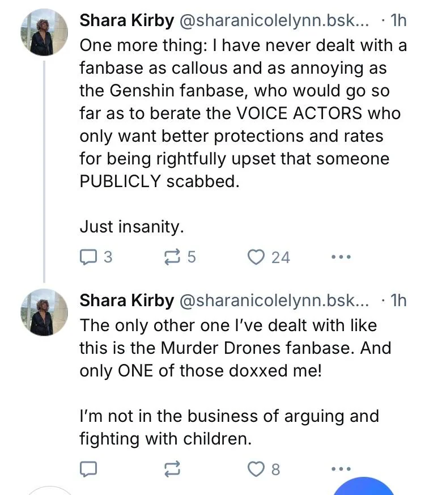Viewport: 425px width, 495px height.
Task: Tap the blue compose button at the bottom
Action: [x=363, y=488]
